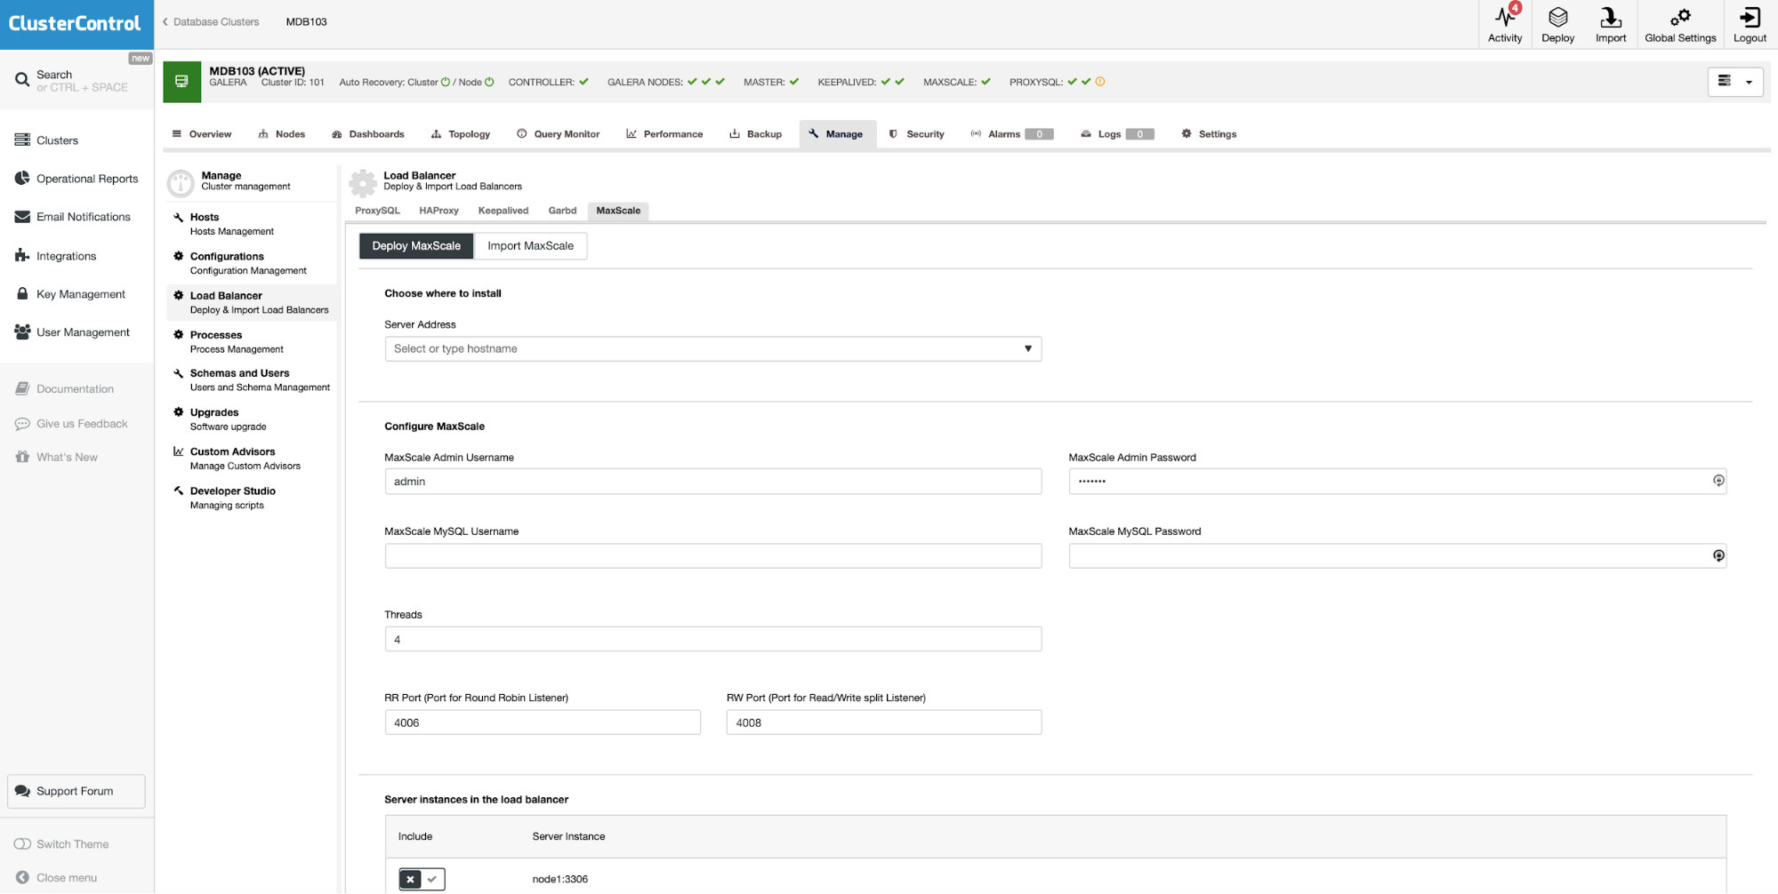Image resolution: width=1778 pixels, height=894 pixels.
Task: Open the Query Monitor tab
Action: [x=559, y=134]
